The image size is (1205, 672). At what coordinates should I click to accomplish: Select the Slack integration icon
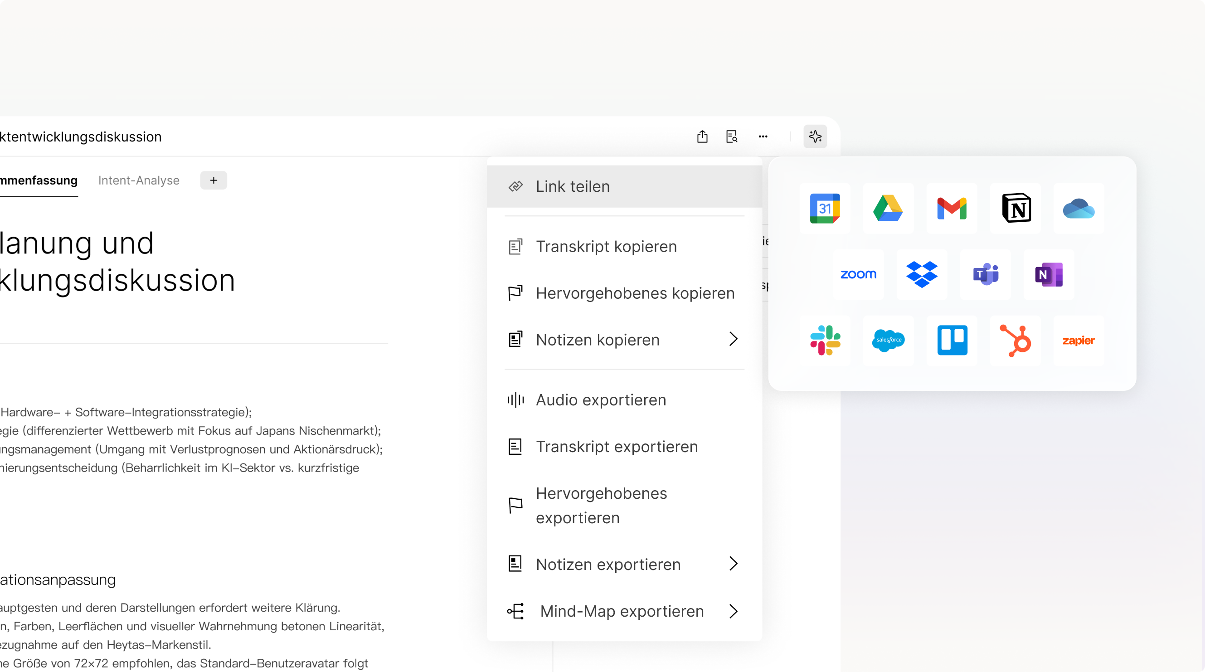click(x=825, y=340)
